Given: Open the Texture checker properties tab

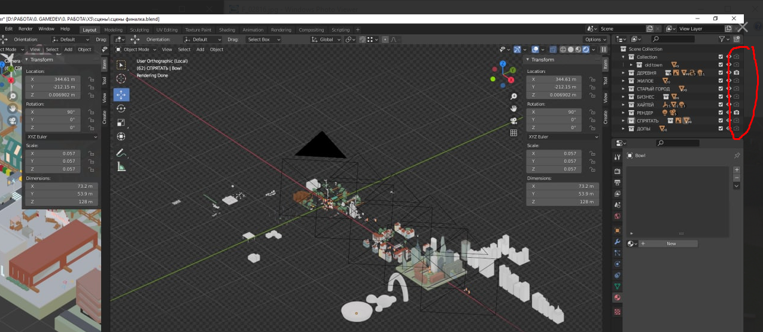Looking at the screenshot, I should (618, 312).
